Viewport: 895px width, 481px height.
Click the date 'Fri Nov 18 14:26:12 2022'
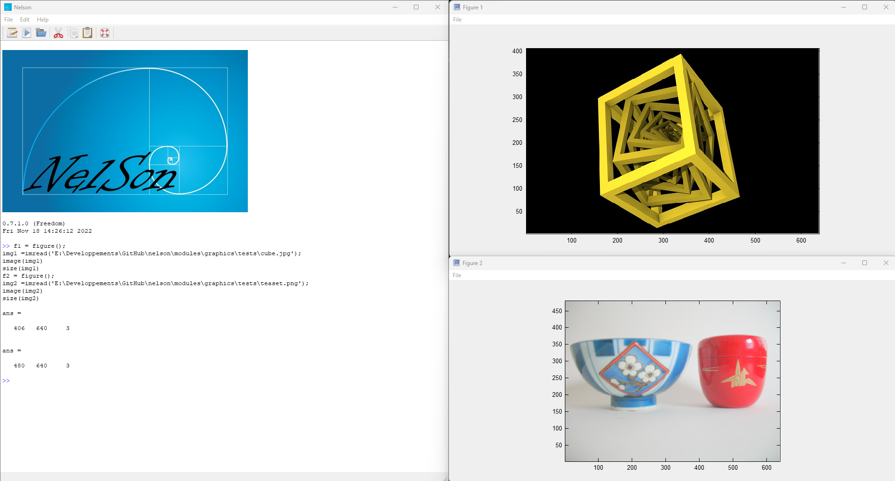(x=47, y=231)
